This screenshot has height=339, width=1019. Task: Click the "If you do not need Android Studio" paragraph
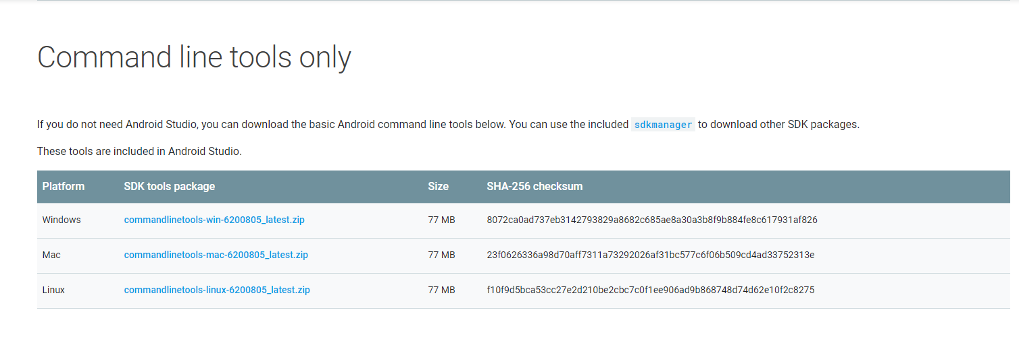point(270,125)
